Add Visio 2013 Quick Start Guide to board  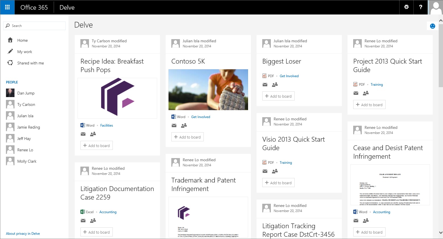pos(278,183)
